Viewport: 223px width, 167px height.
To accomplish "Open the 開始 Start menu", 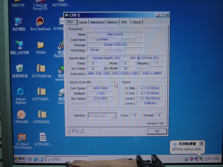I will click(x=20, y=159).
